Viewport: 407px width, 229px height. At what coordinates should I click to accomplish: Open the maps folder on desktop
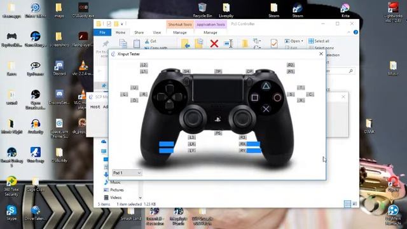point(59,10)
